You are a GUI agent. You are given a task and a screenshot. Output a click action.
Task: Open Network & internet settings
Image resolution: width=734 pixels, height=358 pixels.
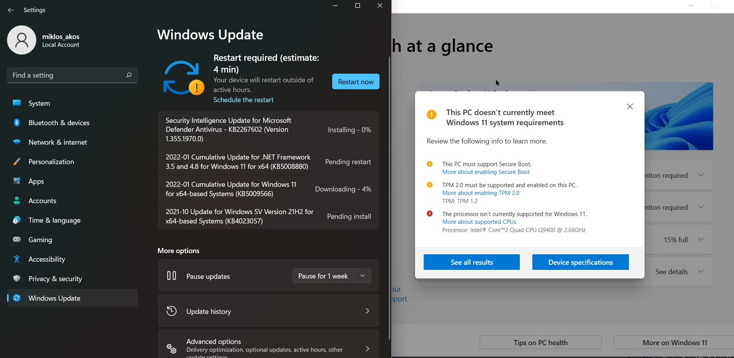click(x=72, y=142)
